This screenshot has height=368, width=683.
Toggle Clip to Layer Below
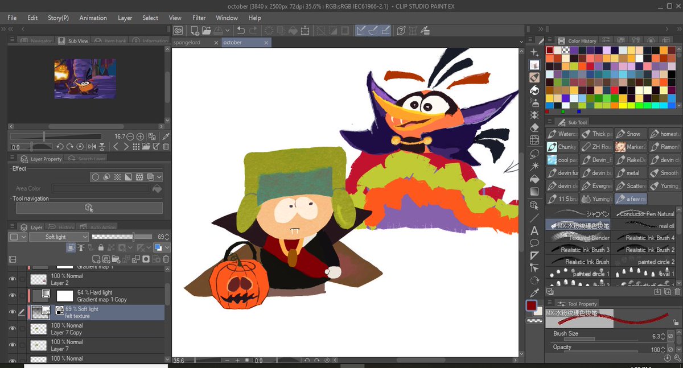click(72, 247)
